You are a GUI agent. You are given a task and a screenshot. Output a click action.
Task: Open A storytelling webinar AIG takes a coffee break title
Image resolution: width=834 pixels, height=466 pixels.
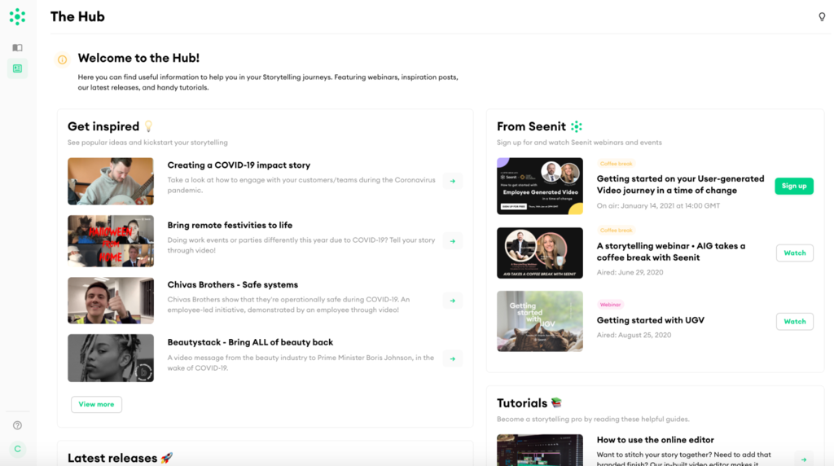(x=671, y=252)
